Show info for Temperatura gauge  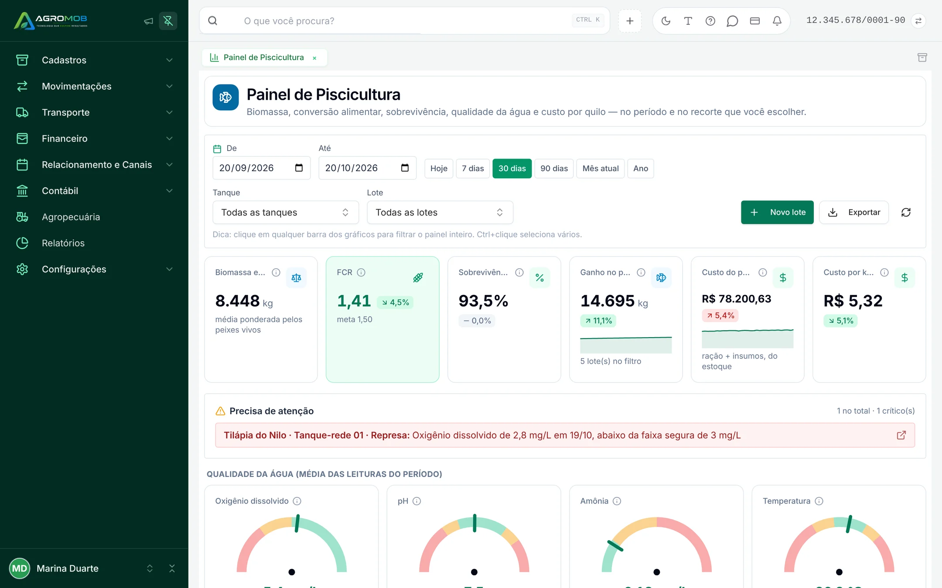tap(819, 501)
